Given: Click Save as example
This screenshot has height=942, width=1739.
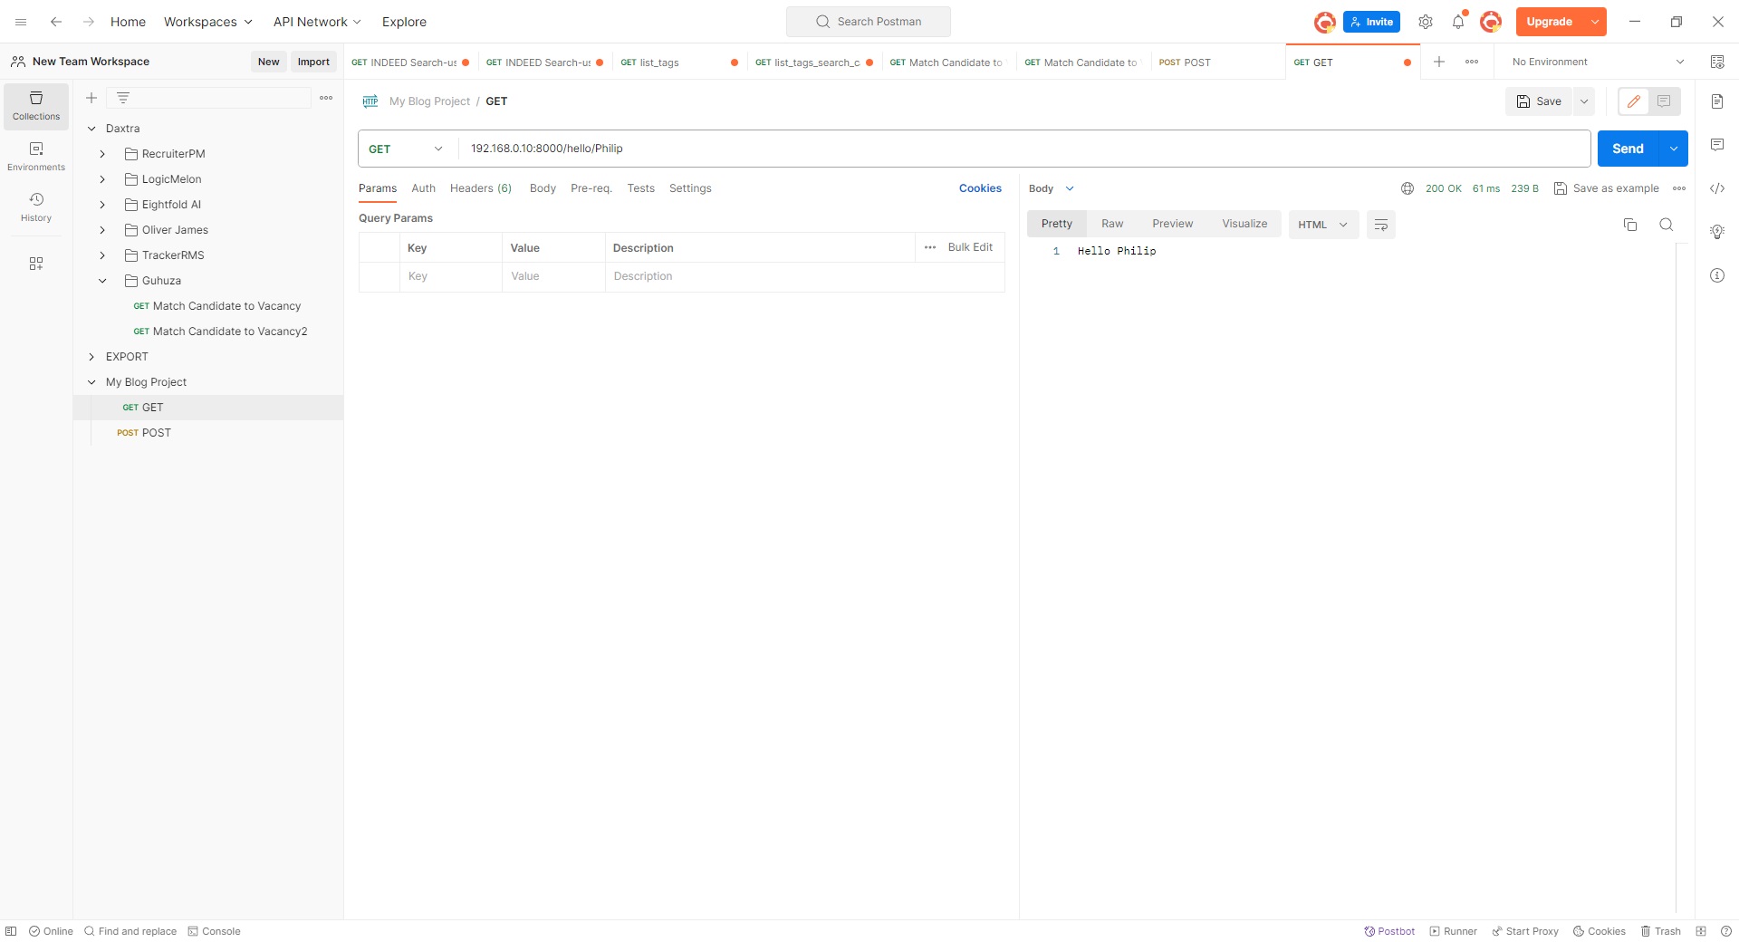Looking at the screenshot, I should pyautogui.click(x=1606, y=188).
